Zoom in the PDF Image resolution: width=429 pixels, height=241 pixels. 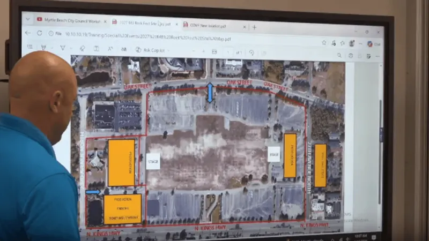pos(203,51)
